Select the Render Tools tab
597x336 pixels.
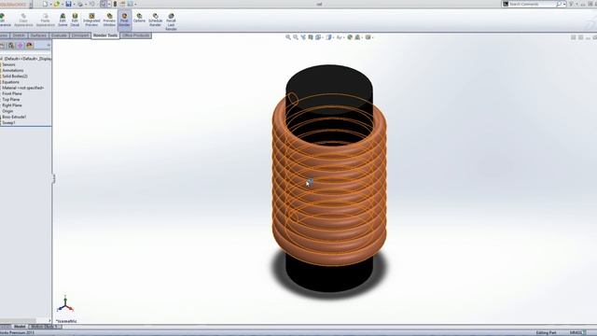pos(105,35)
